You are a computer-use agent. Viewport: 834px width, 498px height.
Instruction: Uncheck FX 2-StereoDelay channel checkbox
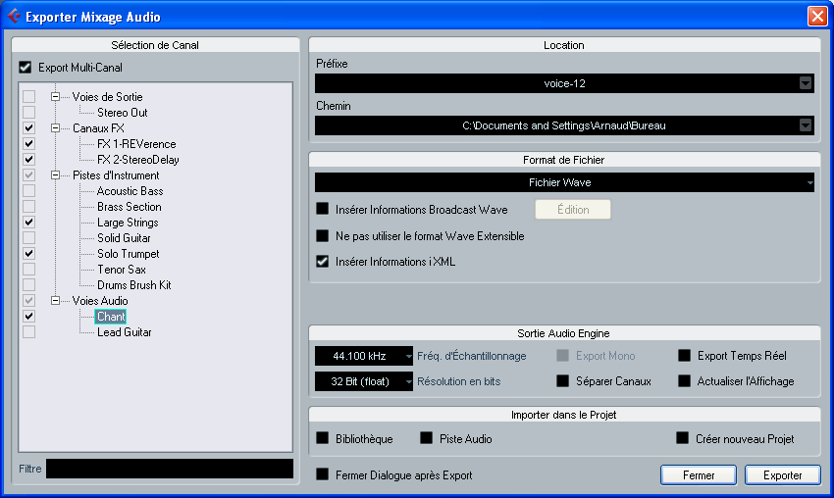28,160
